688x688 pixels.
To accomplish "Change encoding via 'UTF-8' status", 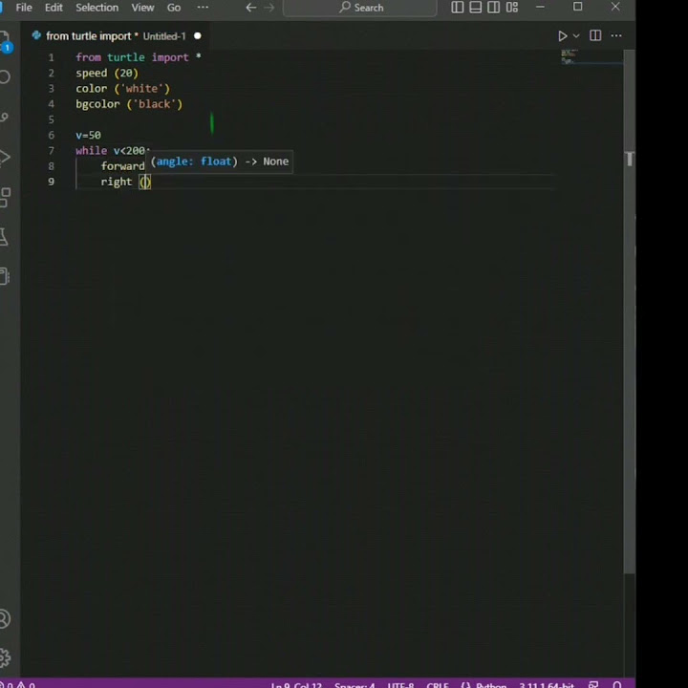I will coord(400,685).
